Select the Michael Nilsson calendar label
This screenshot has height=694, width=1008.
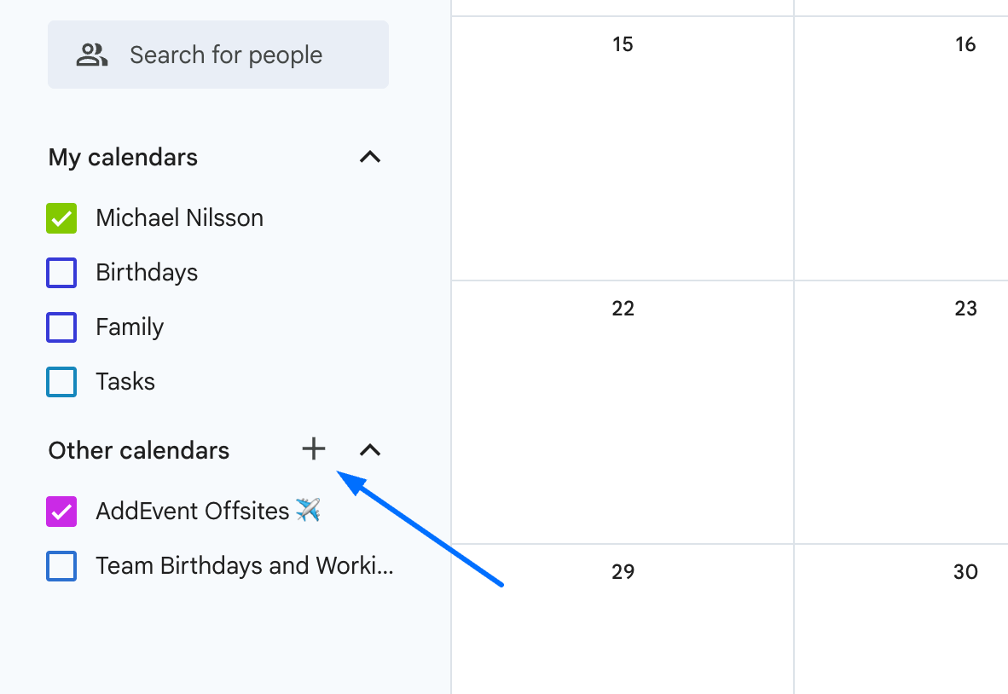[179, 218]
